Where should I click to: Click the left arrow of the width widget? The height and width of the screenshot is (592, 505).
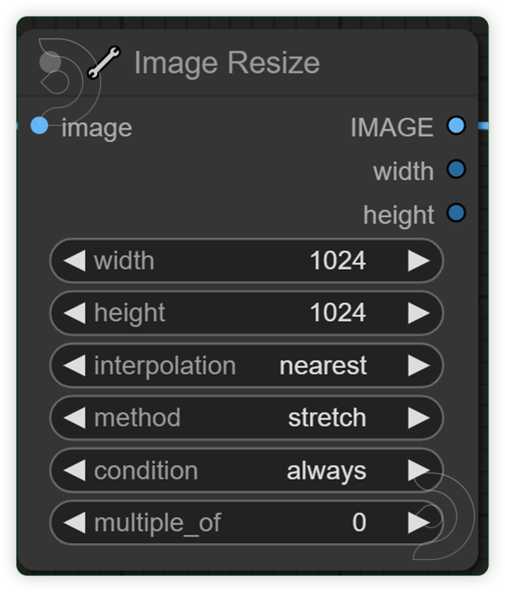click(74, 260)
